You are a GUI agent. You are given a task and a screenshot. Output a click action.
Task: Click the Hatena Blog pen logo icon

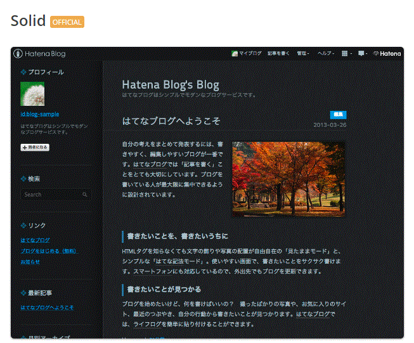pyautogui.click(x=18, y=54)
